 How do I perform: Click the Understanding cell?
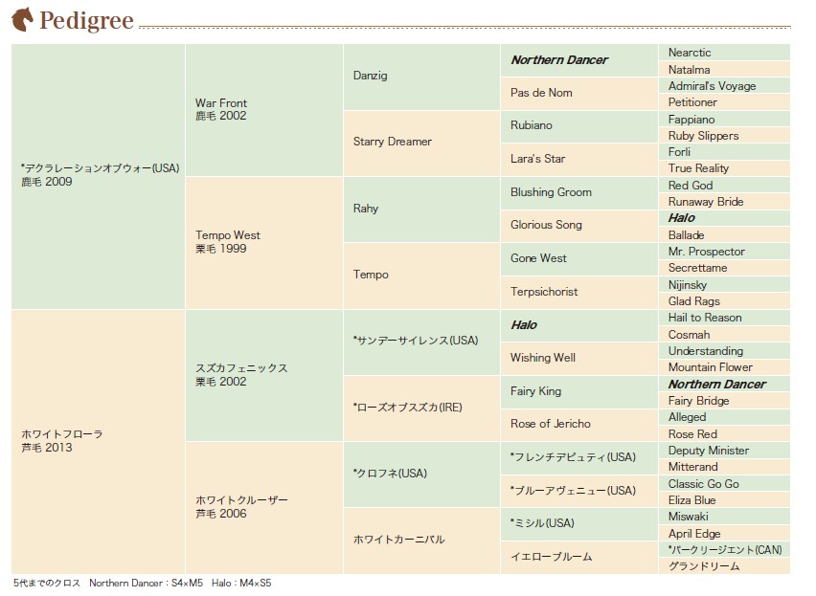pyautogui.click(x=724, y=351)
